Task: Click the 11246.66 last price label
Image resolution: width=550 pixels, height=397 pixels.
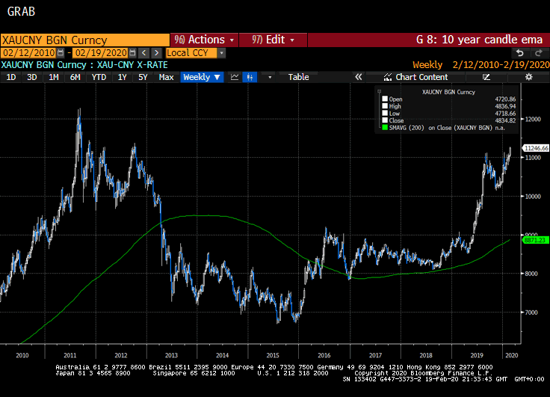Action: pos(536,148)
